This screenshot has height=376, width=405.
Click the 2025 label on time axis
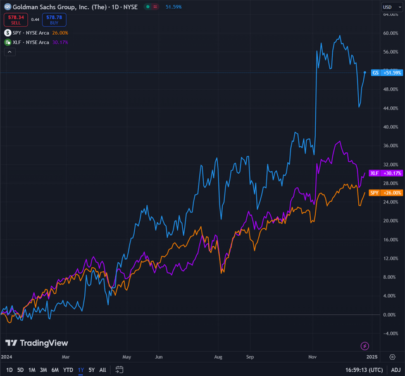pos(372,357)
